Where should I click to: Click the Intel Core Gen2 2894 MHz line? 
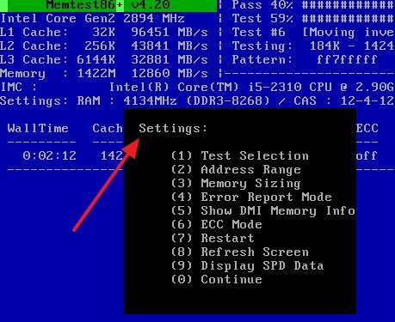[x=92, y=19]
